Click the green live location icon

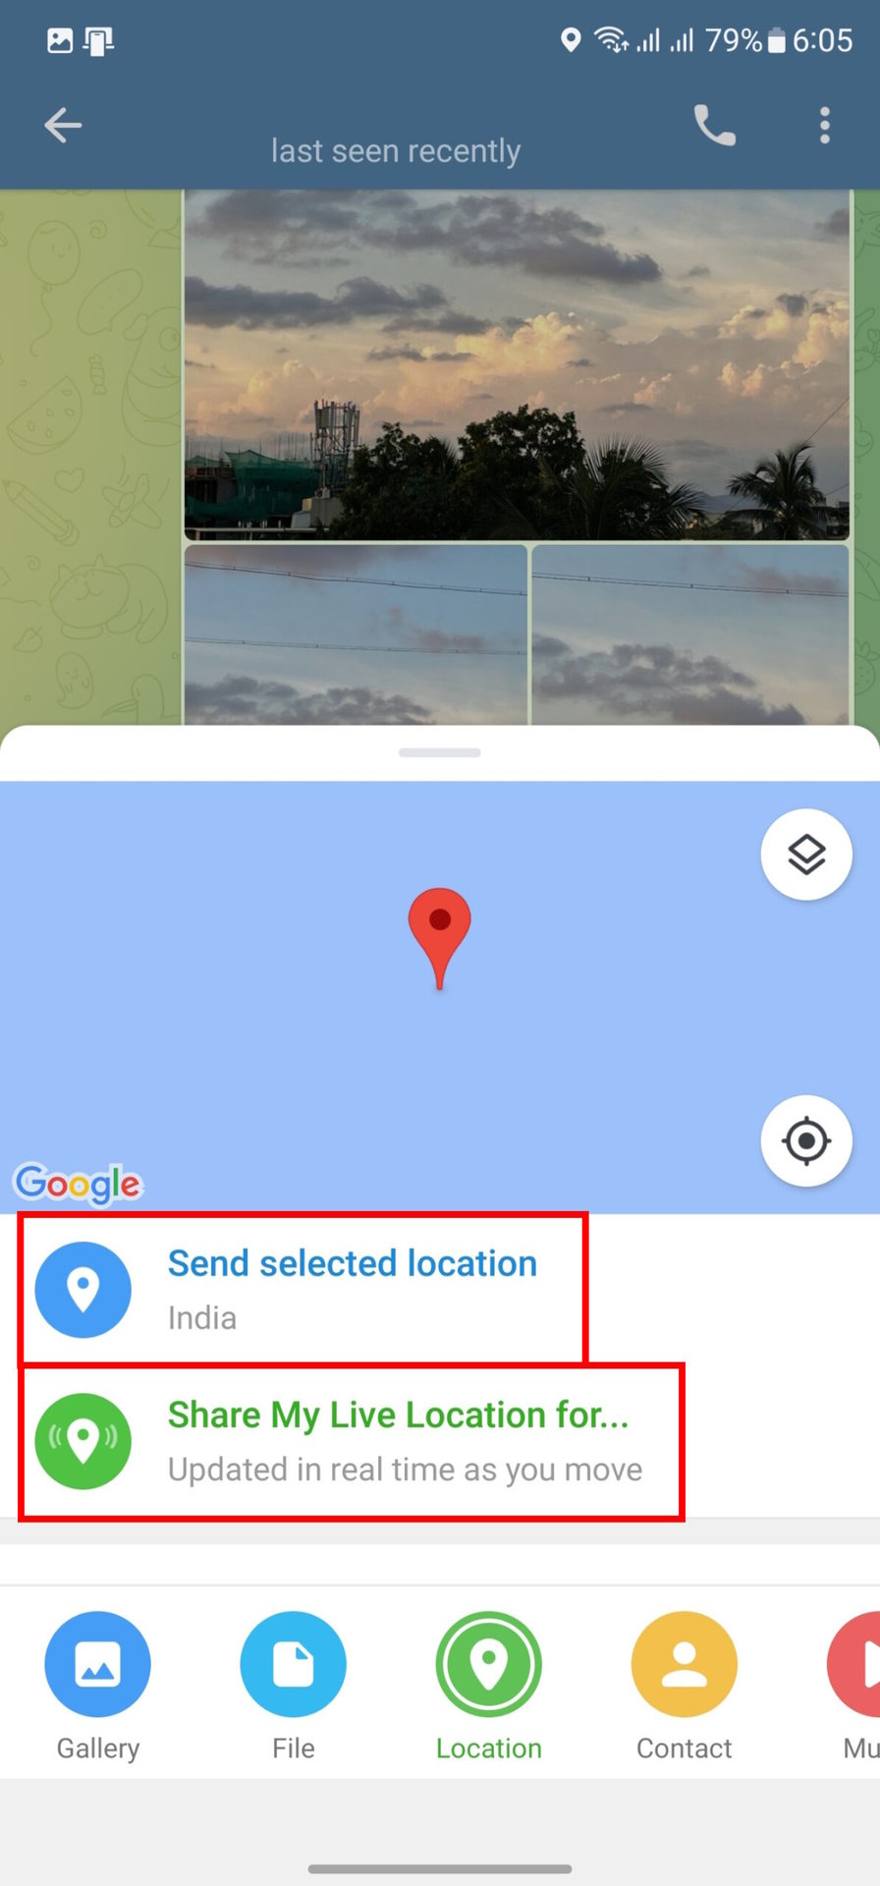pos(83,1441)
